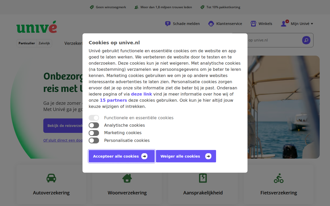Refuse all cookies button label
Viewport: 330px width, 206px height.
click(180, 156)
